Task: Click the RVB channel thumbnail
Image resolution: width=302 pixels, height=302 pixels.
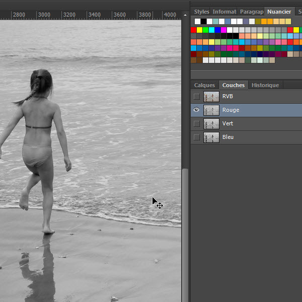Action: tap(211, 96)
